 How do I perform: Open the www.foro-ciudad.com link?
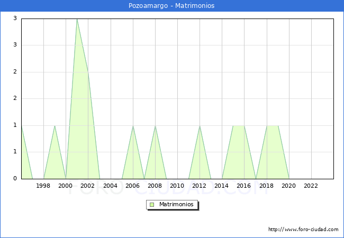[303, 230]
